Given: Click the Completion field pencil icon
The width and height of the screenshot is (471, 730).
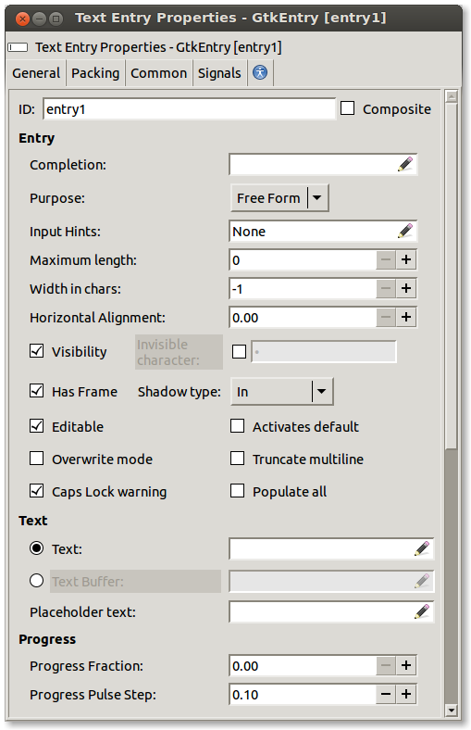Looking at the screenshot, I should click(x=405, y=164).
